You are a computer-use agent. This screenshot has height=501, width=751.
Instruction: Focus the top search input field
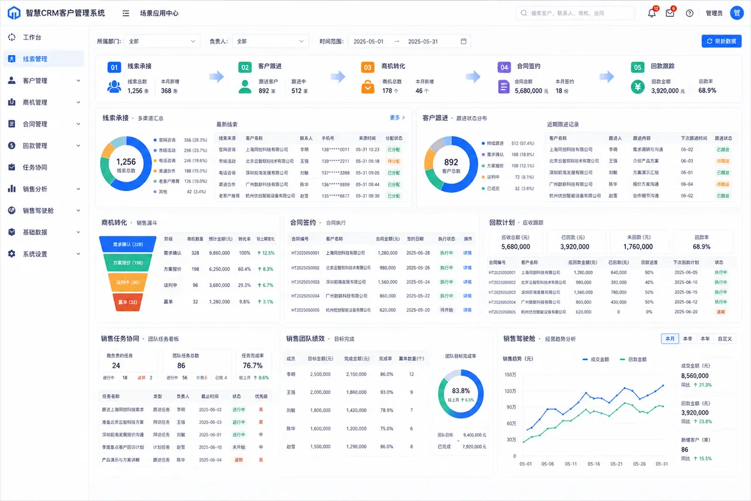pos(576,13)
